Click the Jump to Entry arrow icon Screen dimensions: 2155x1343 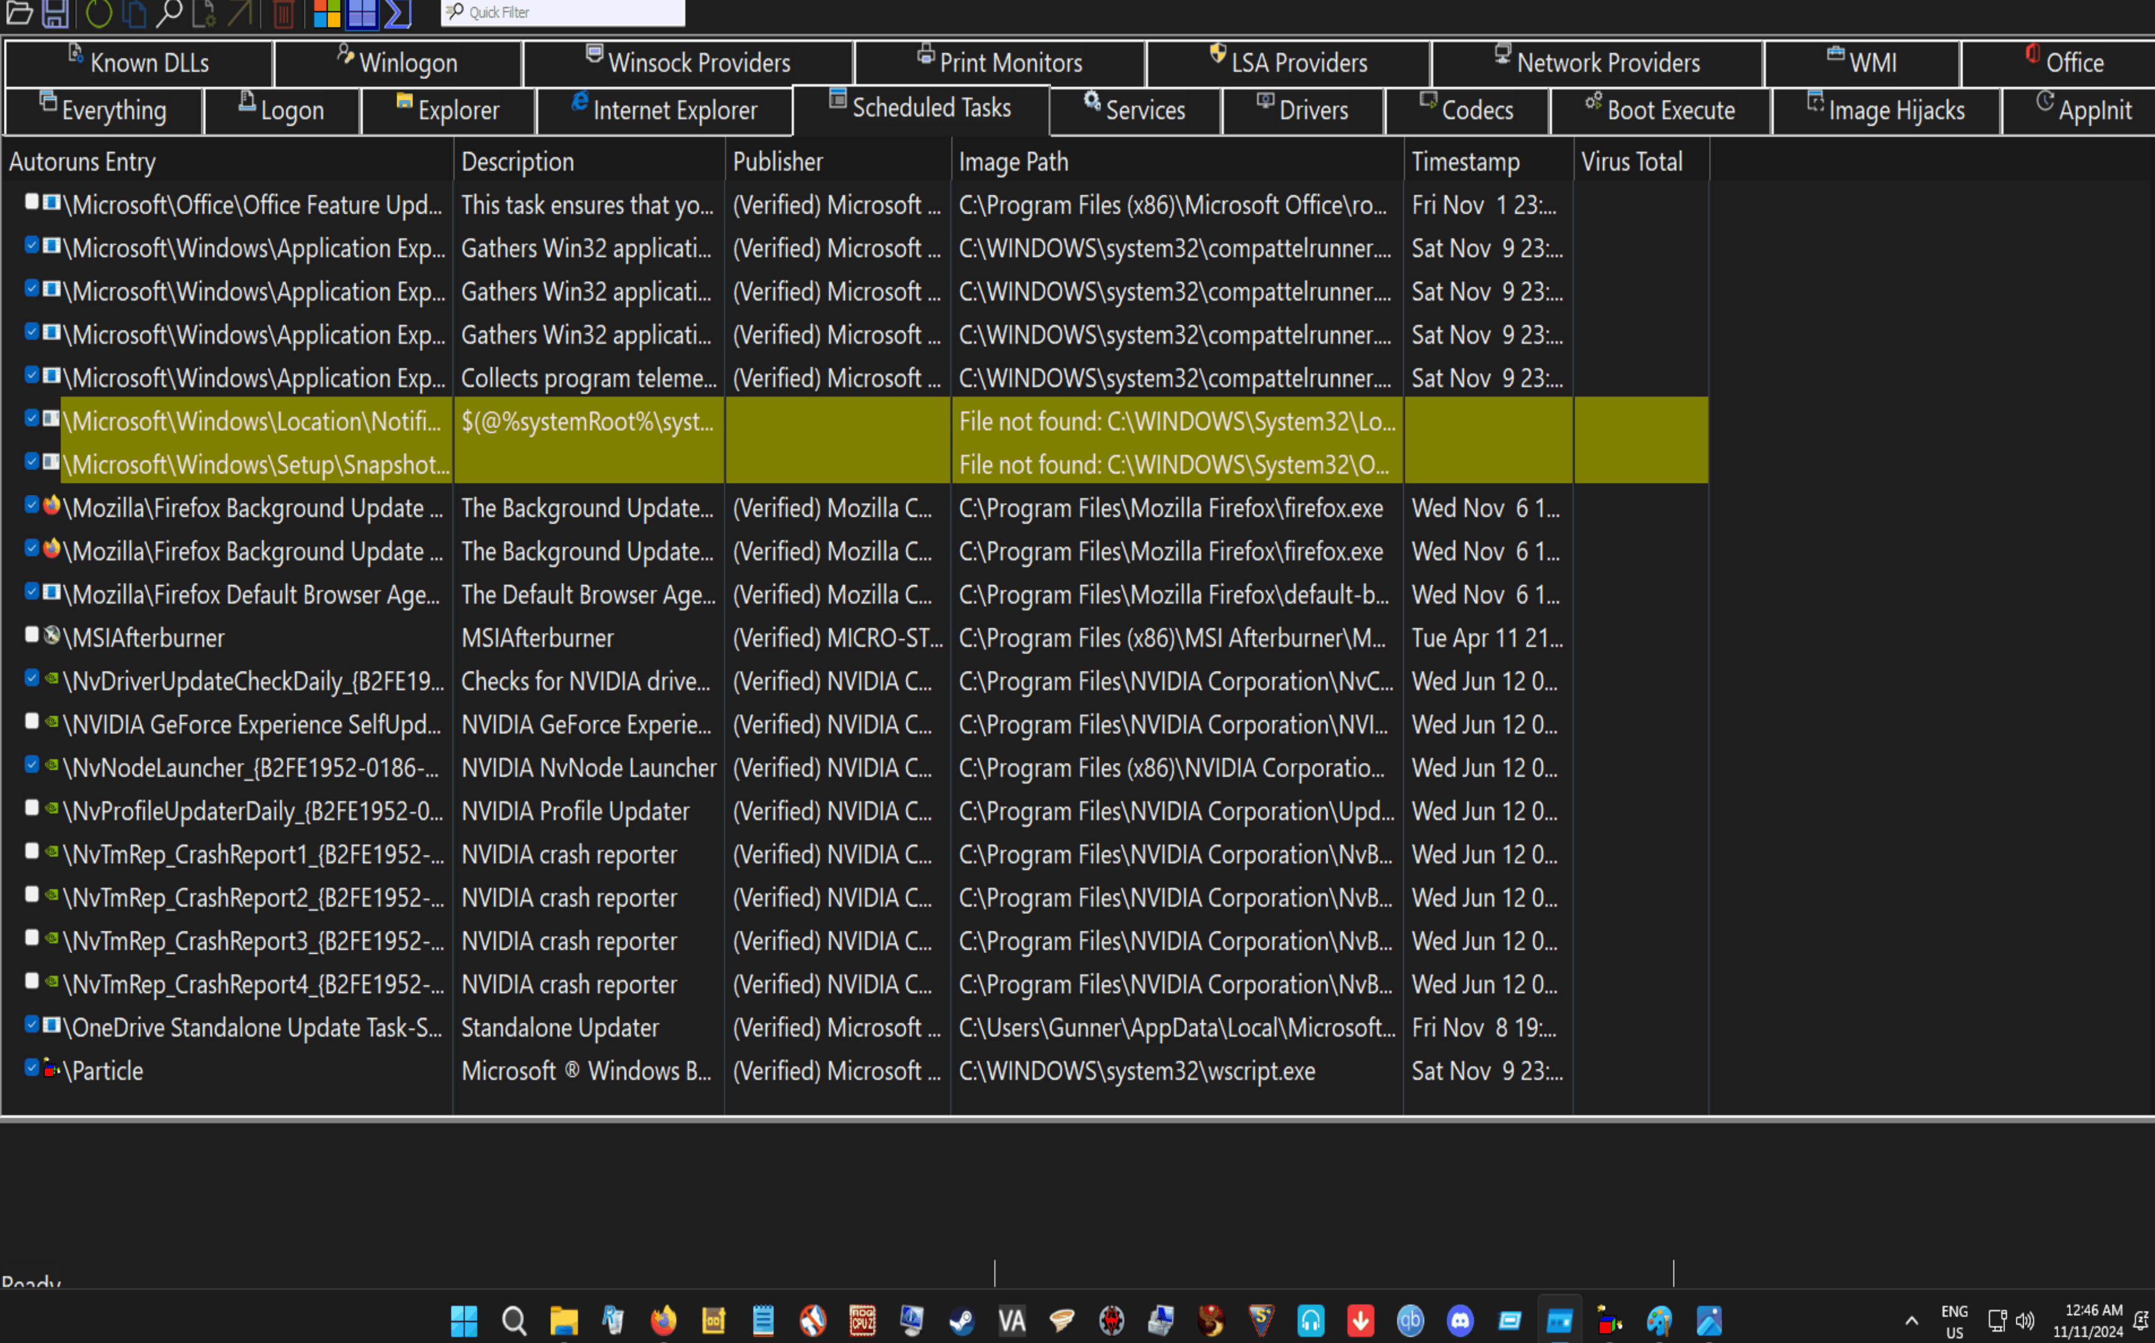(240, 12)
